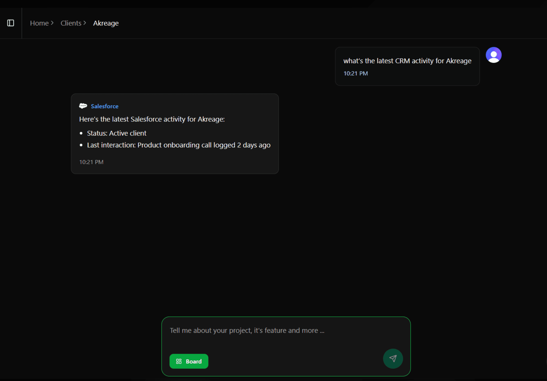
Task: Click the 'Last interaction' onboarding call bullet
Action: pyautogui.click(x=178, y=145)
